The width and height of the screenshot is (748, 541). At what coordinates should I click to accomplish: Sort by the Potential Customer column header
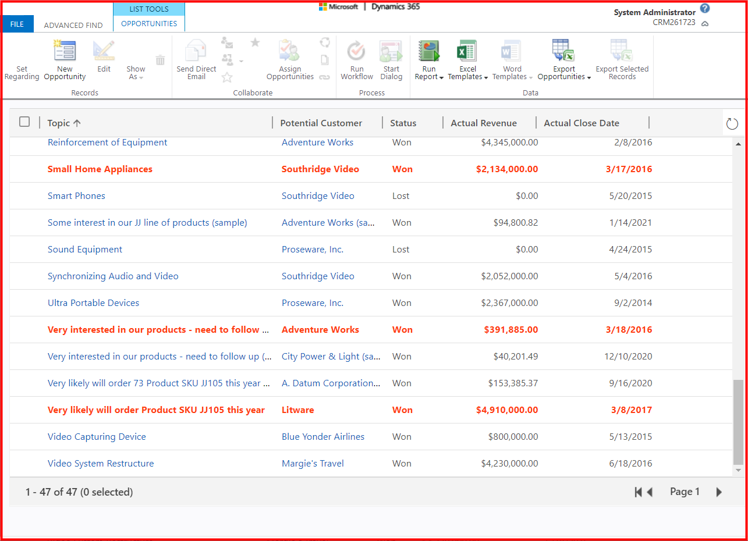pos(321,123)
